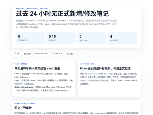This screenshot has height=115, width=153.
Task: Click the 审计视觉图 stat card showing 4
Action: (x=123, y=38)
